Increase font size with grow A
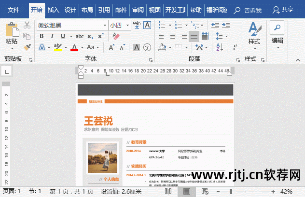 (111, 47)
